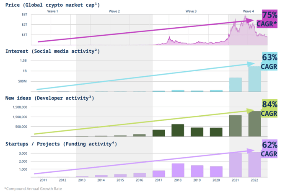Select the 2019 funding activity bar

[x=197, y=171]
